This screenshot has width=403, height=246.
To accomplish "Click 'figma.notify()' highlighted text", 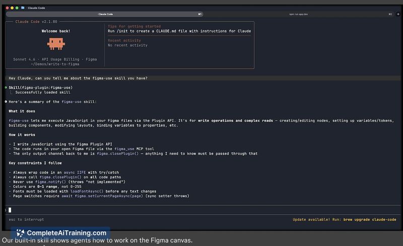I will click(51, 182).
